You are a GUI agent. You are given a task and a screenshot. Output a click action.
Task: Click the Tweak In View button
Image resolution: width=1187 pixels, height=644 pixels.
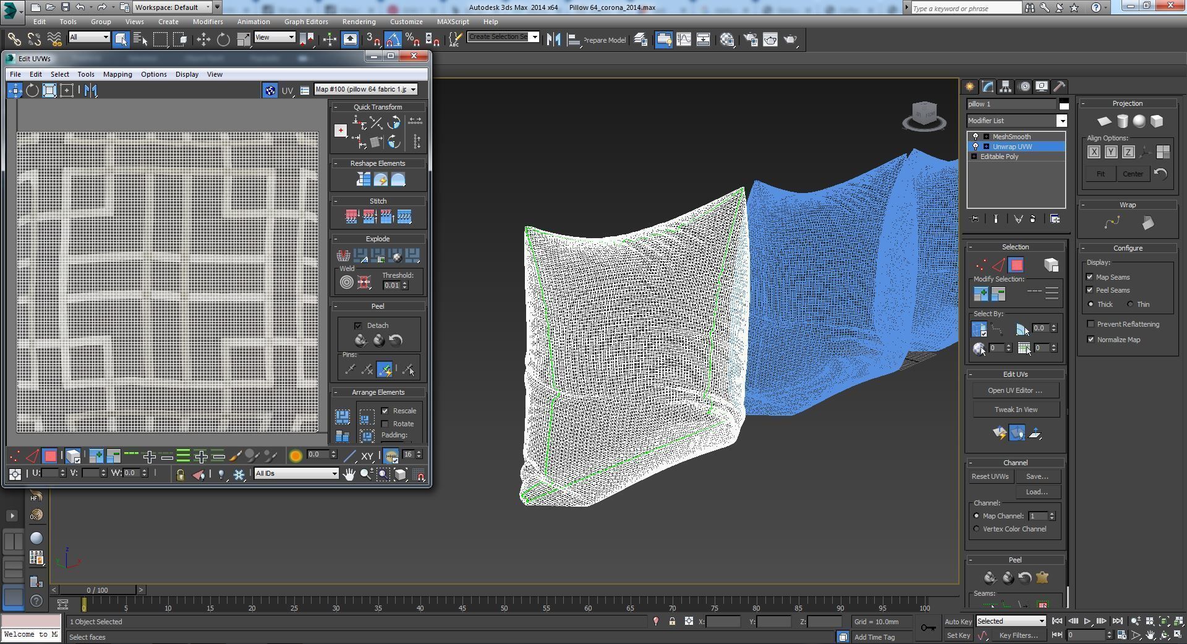pos(1016,410)
